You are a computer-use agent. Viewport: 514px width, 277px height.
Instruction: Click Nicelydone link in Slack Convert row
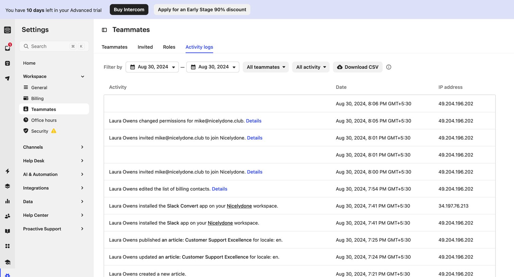(x=239, y=206)
